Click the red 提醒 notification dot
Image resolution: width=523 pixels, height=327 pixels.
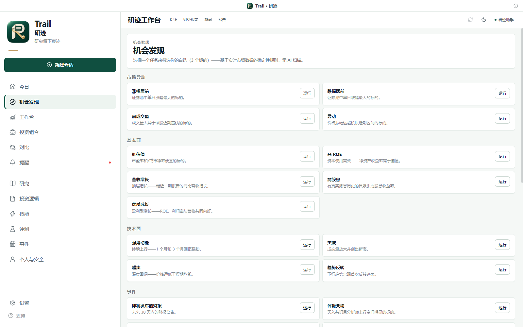tap(110, 163)
